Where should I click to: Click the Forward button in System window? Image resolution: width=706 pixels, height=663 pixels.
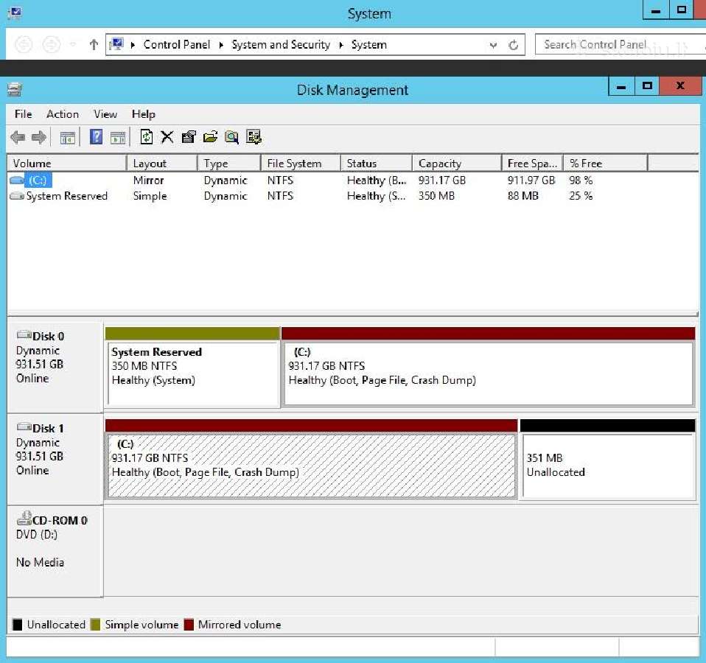pyautogui.click(x=51, y=44)
